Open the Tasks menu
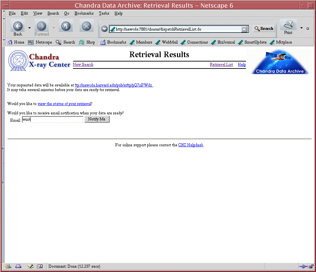The width and height of the screenshot is (316, 272). [104, 13]
